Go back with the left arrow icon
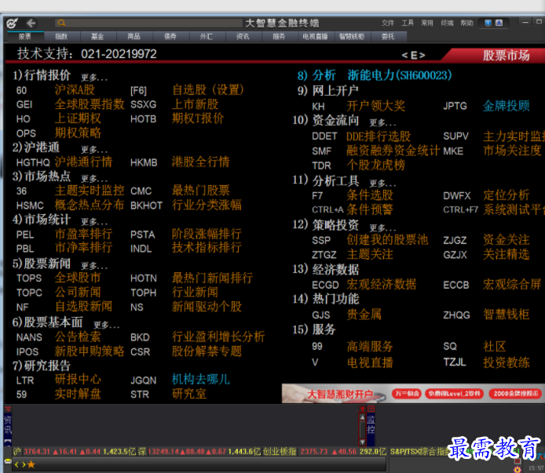This screenshot has height=473, width=545. point(31,24)
